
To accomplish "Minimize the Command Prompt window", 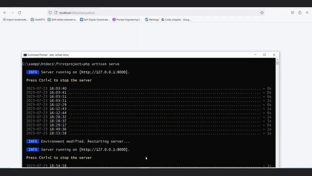I will click(x=255, y=55).
